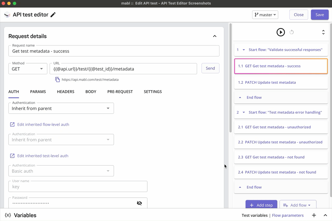Run the test with play icon
Image resolution: width=332 pixels, height=221 pixels.
[281, 32]
